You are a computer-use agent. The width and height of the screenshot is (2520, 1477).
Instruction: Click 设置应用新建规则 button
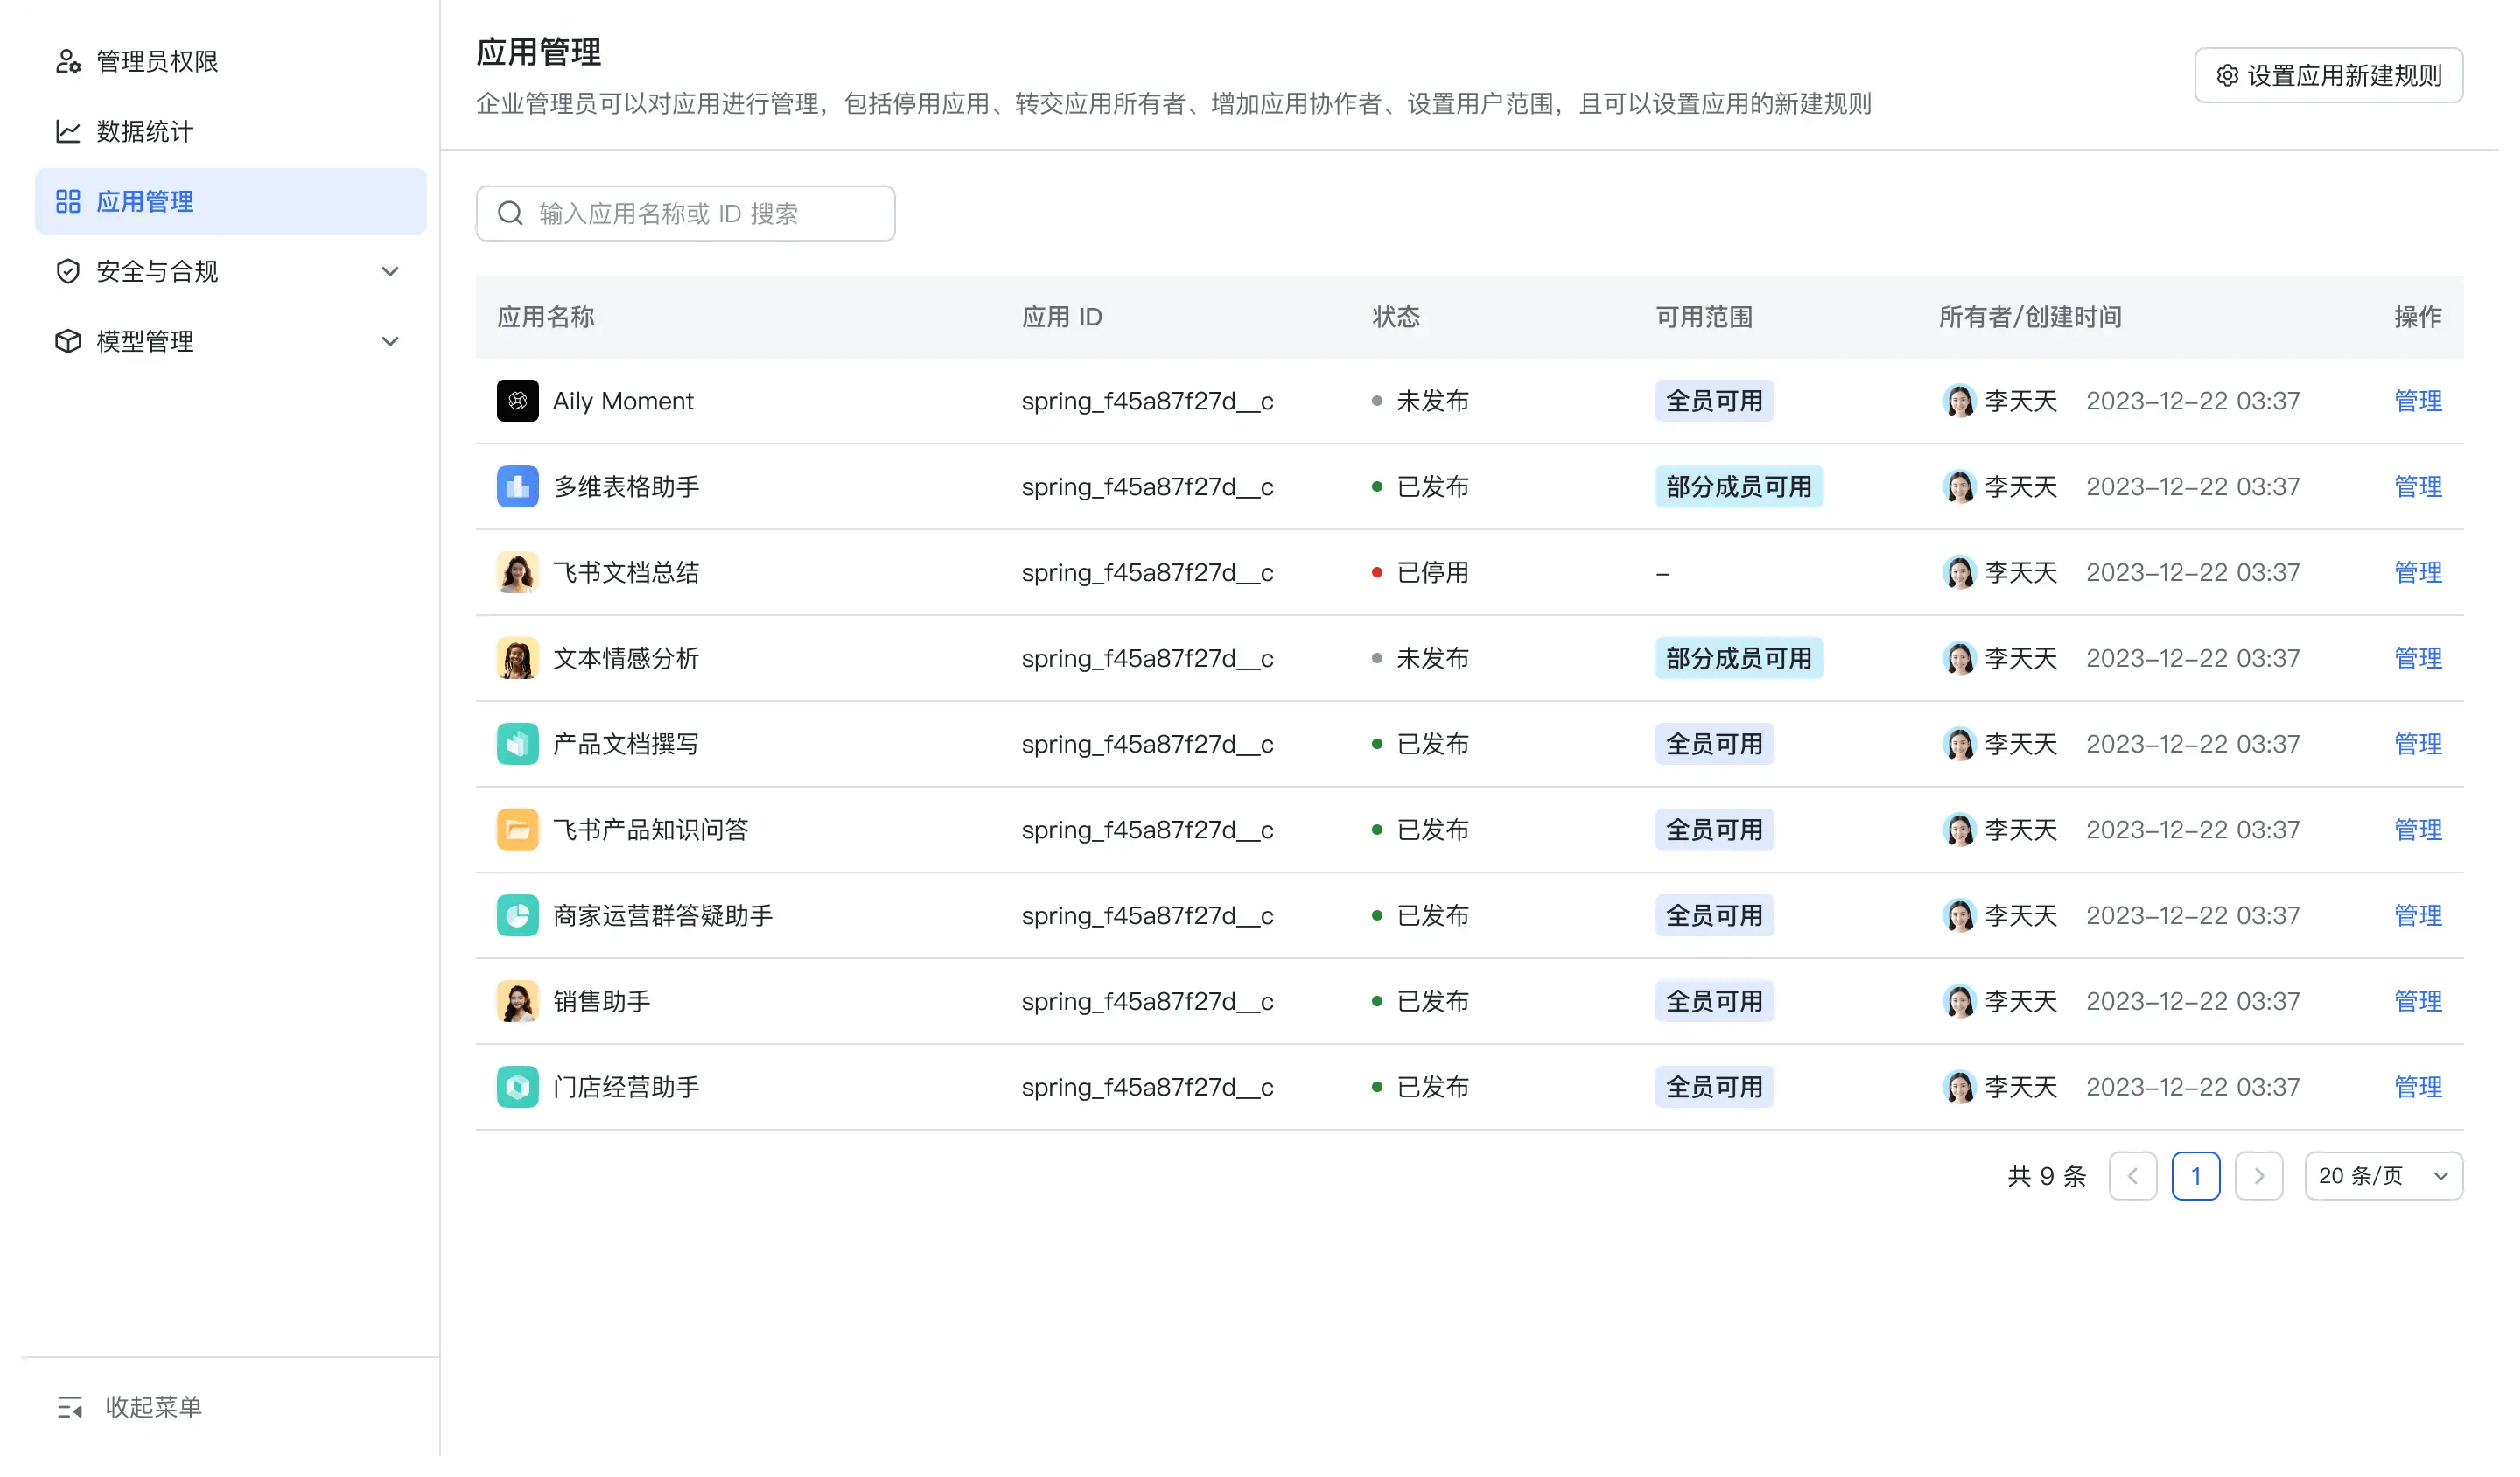pos(2361,76)
